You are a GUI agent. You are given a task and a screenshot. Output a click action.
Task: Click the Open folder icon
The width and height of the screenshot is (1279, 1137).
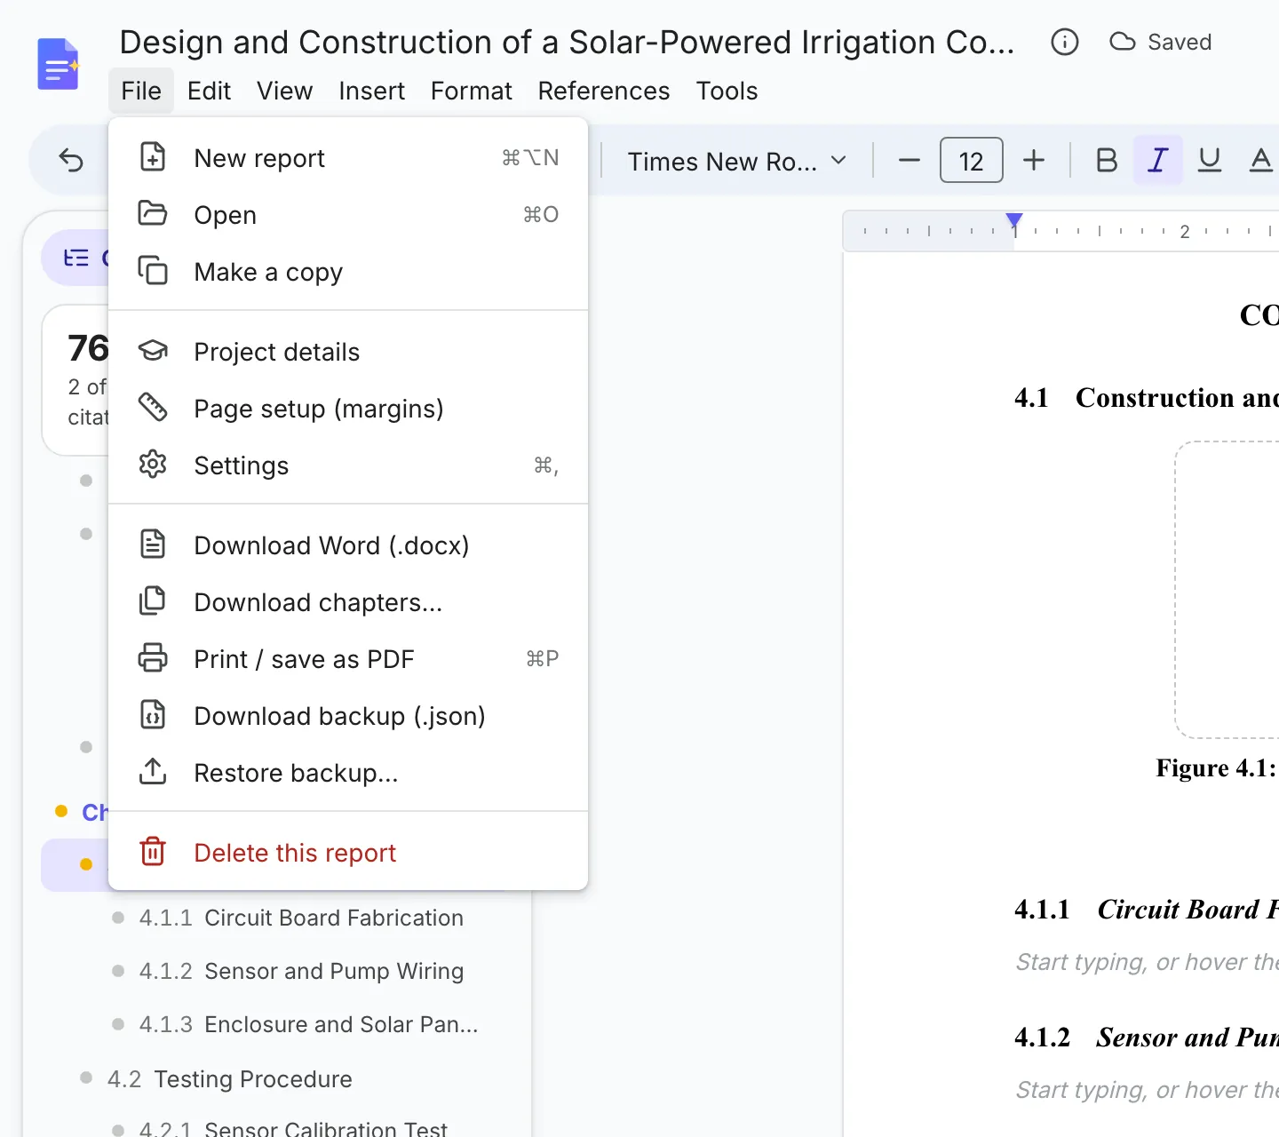coord(153,214)
